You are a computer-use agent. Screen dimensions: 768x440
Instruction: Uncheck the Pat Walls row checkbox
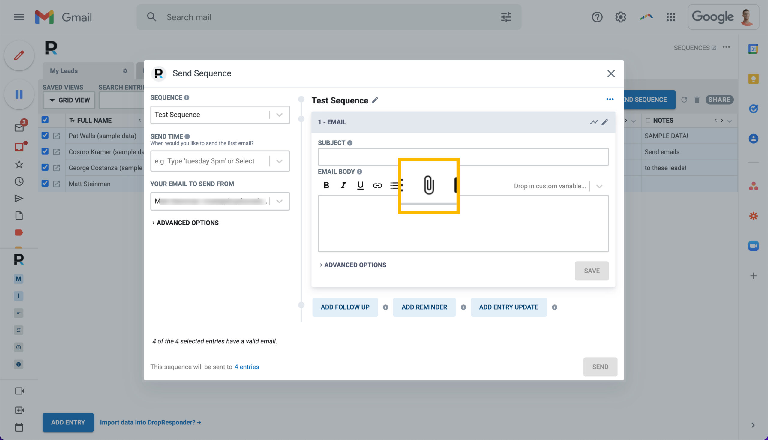click(x=45, y=135)
